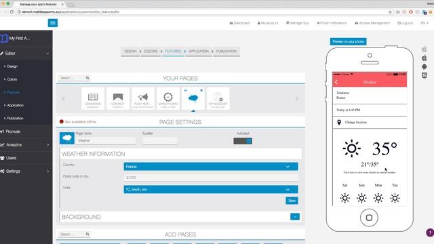Expand the Background section
This screenshot has height=244, width=434.
[295, 217]
